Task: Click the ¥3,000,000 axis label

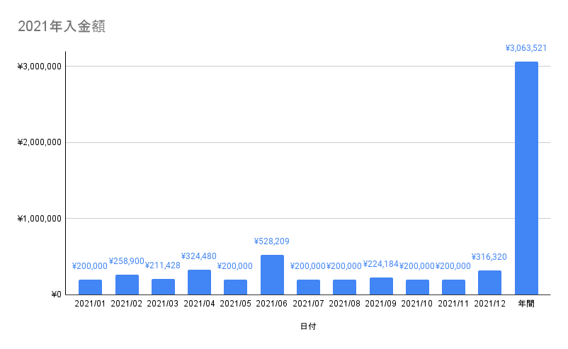Action: (x=40, y=67)
